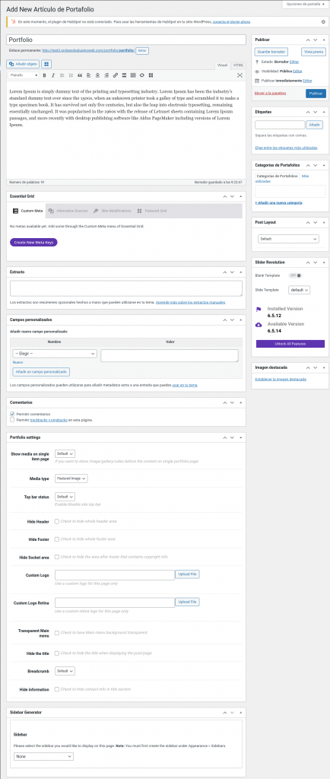Collapse the Imagen destacada panel
330x779 pixels.
point(324,367)
